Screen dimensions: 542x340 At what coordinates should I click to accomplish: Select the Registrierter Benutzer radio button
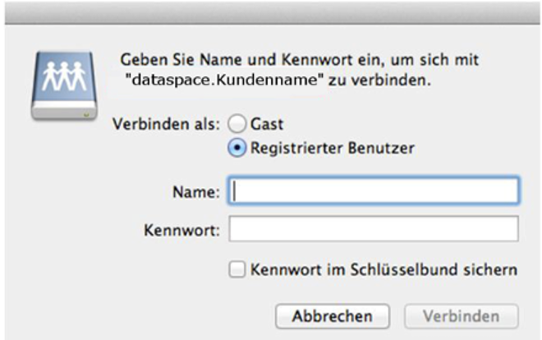point(237,148)
